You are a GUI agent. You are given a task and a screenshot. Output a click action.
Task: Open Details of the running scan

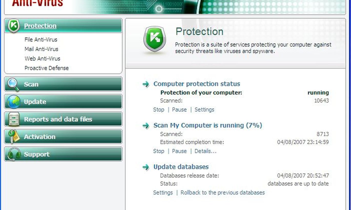[x=205, y=151]
